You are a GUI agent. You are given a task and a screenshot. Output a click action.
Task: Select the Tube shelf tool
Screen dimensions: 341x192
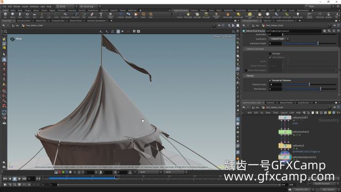pyautogui.click(x=20, y=15)
